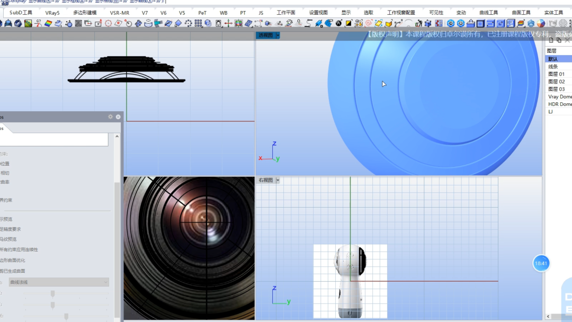
Task: Toggle the 边形曲面优化 option
Action: click(x=12, y=261)
